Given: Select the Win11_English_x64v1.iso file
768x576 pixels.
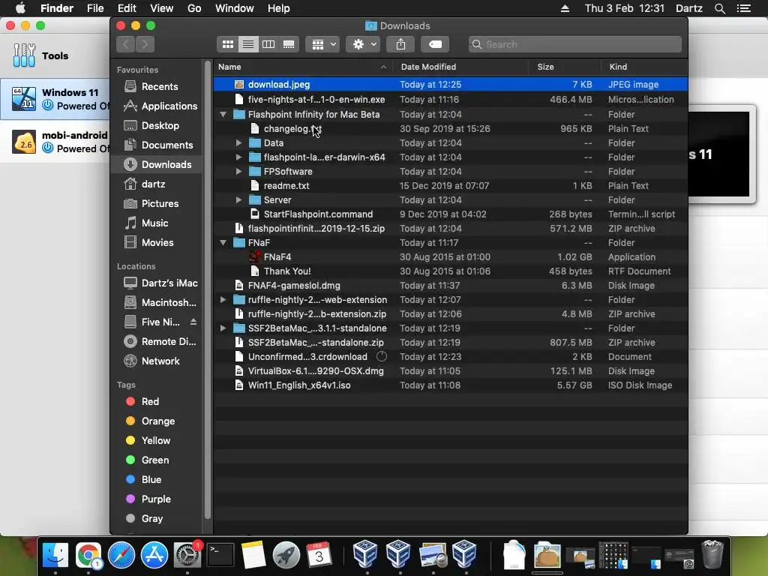Looking at the screenshot, I should [x=451, y=385].
